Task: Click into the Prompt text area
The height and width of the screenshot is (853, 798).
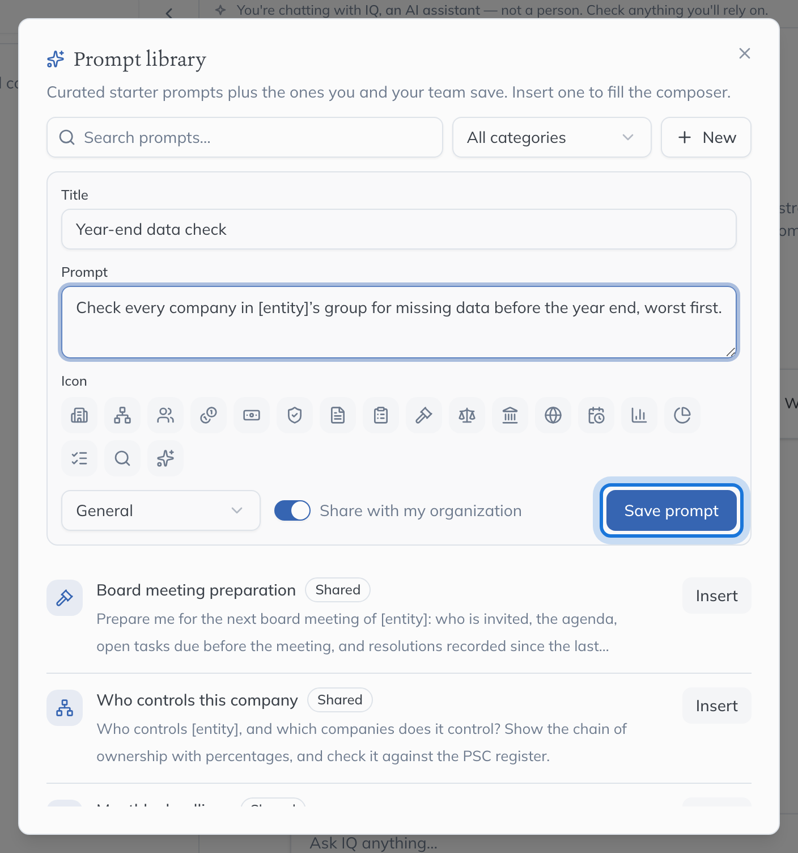Action: tap(399, 322)
